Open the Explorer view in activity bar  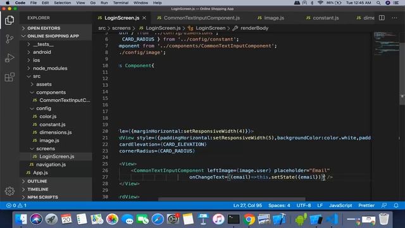click(9, 20)
